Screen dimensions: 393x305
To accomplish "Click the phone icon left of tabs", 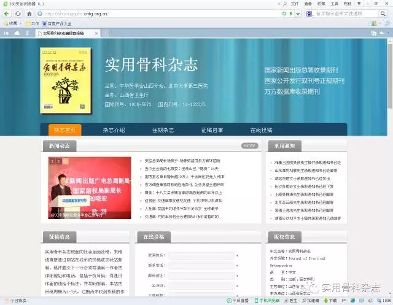I will [27, 33].
